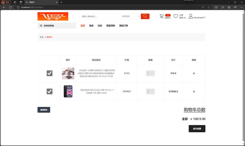Click the 购物车 breadcrumb link
The height and width of the screenshot is (146, 245).
click(x=49, y=37)
